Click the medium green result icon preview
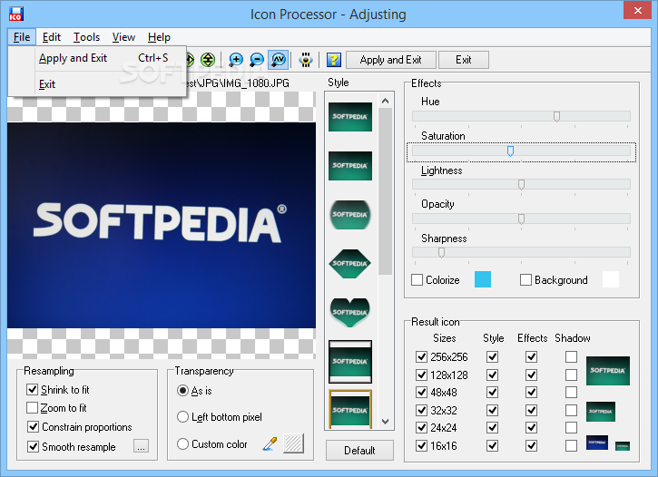Image resolution: width=658 pixels, height=477 pixels. [x=601, y=412]
